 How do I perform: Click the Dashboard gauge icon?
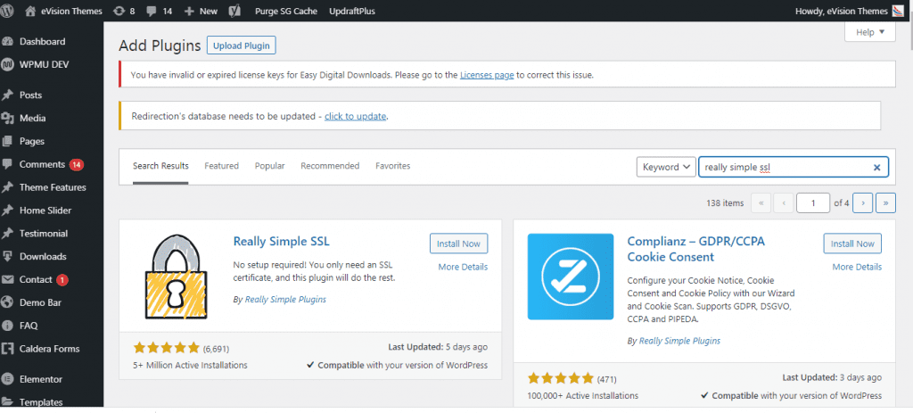pos(7,41)
